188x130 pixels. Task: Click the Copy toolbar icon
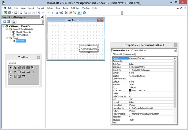25,13
